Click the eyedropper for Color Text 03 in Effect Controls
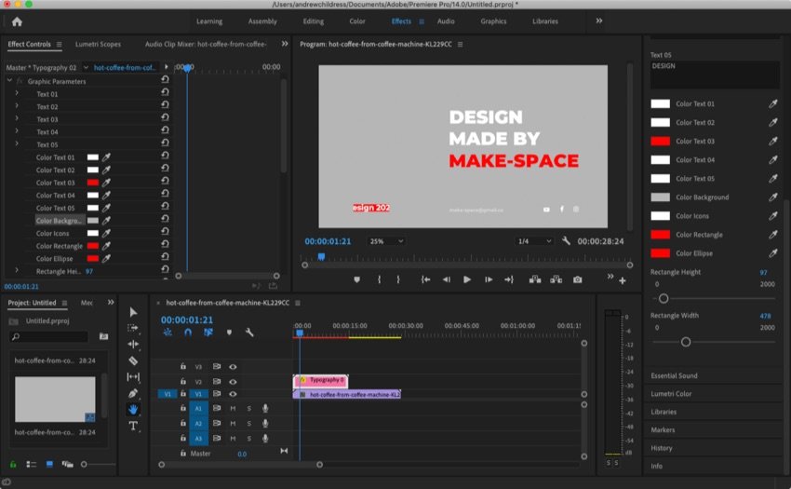 click(x=106, y=183)
